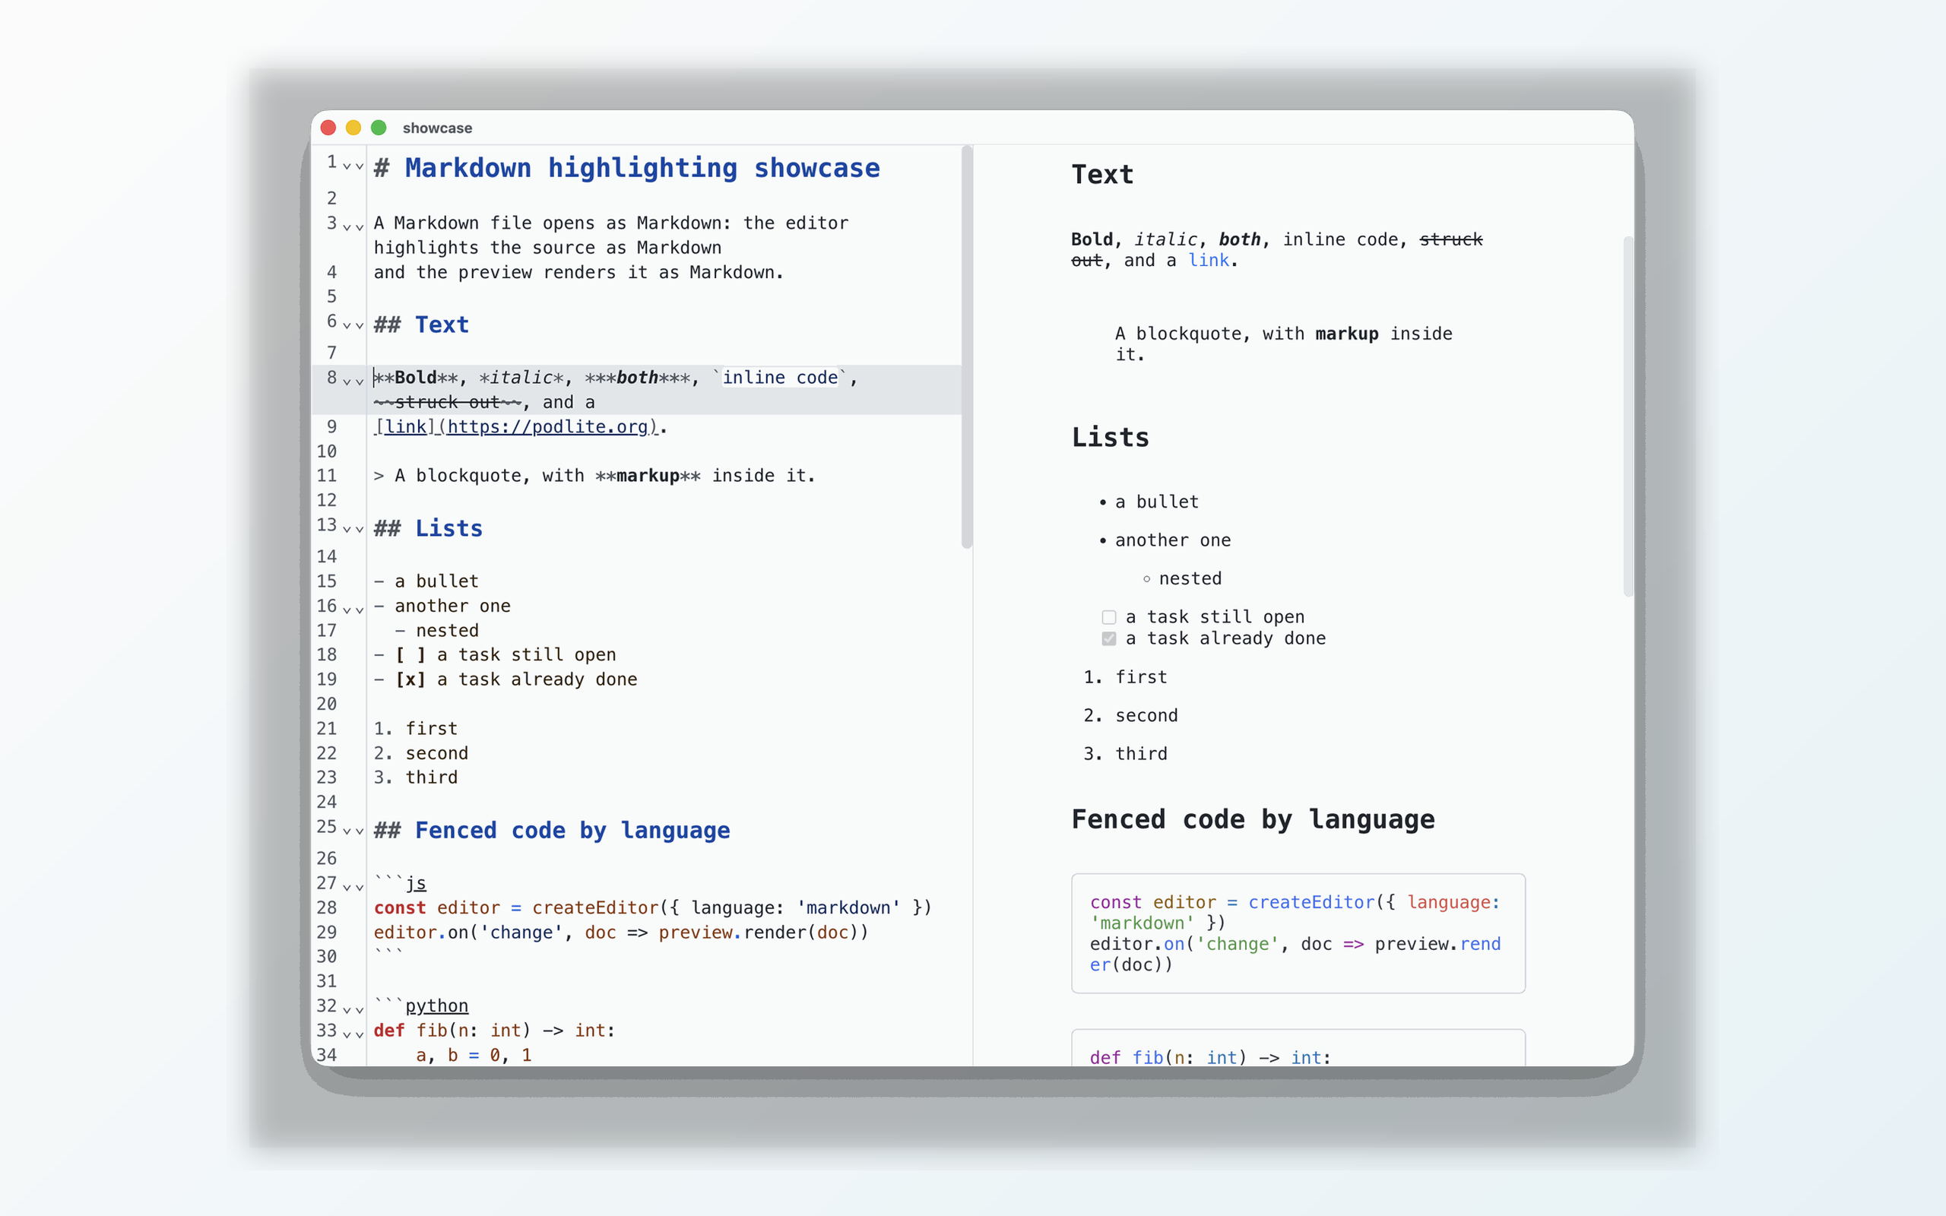Click the `inline code` span in editor
Viewport: 1946px width, 1216px height.
(x=780, y=377)
